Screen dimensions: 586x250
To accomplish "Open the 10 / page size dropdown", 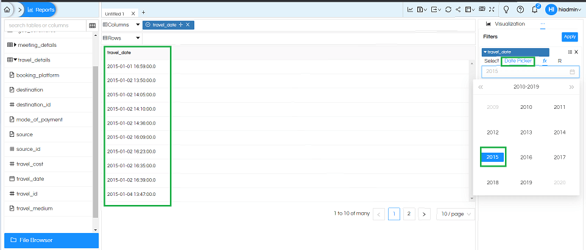I will [x=456, y=214].
